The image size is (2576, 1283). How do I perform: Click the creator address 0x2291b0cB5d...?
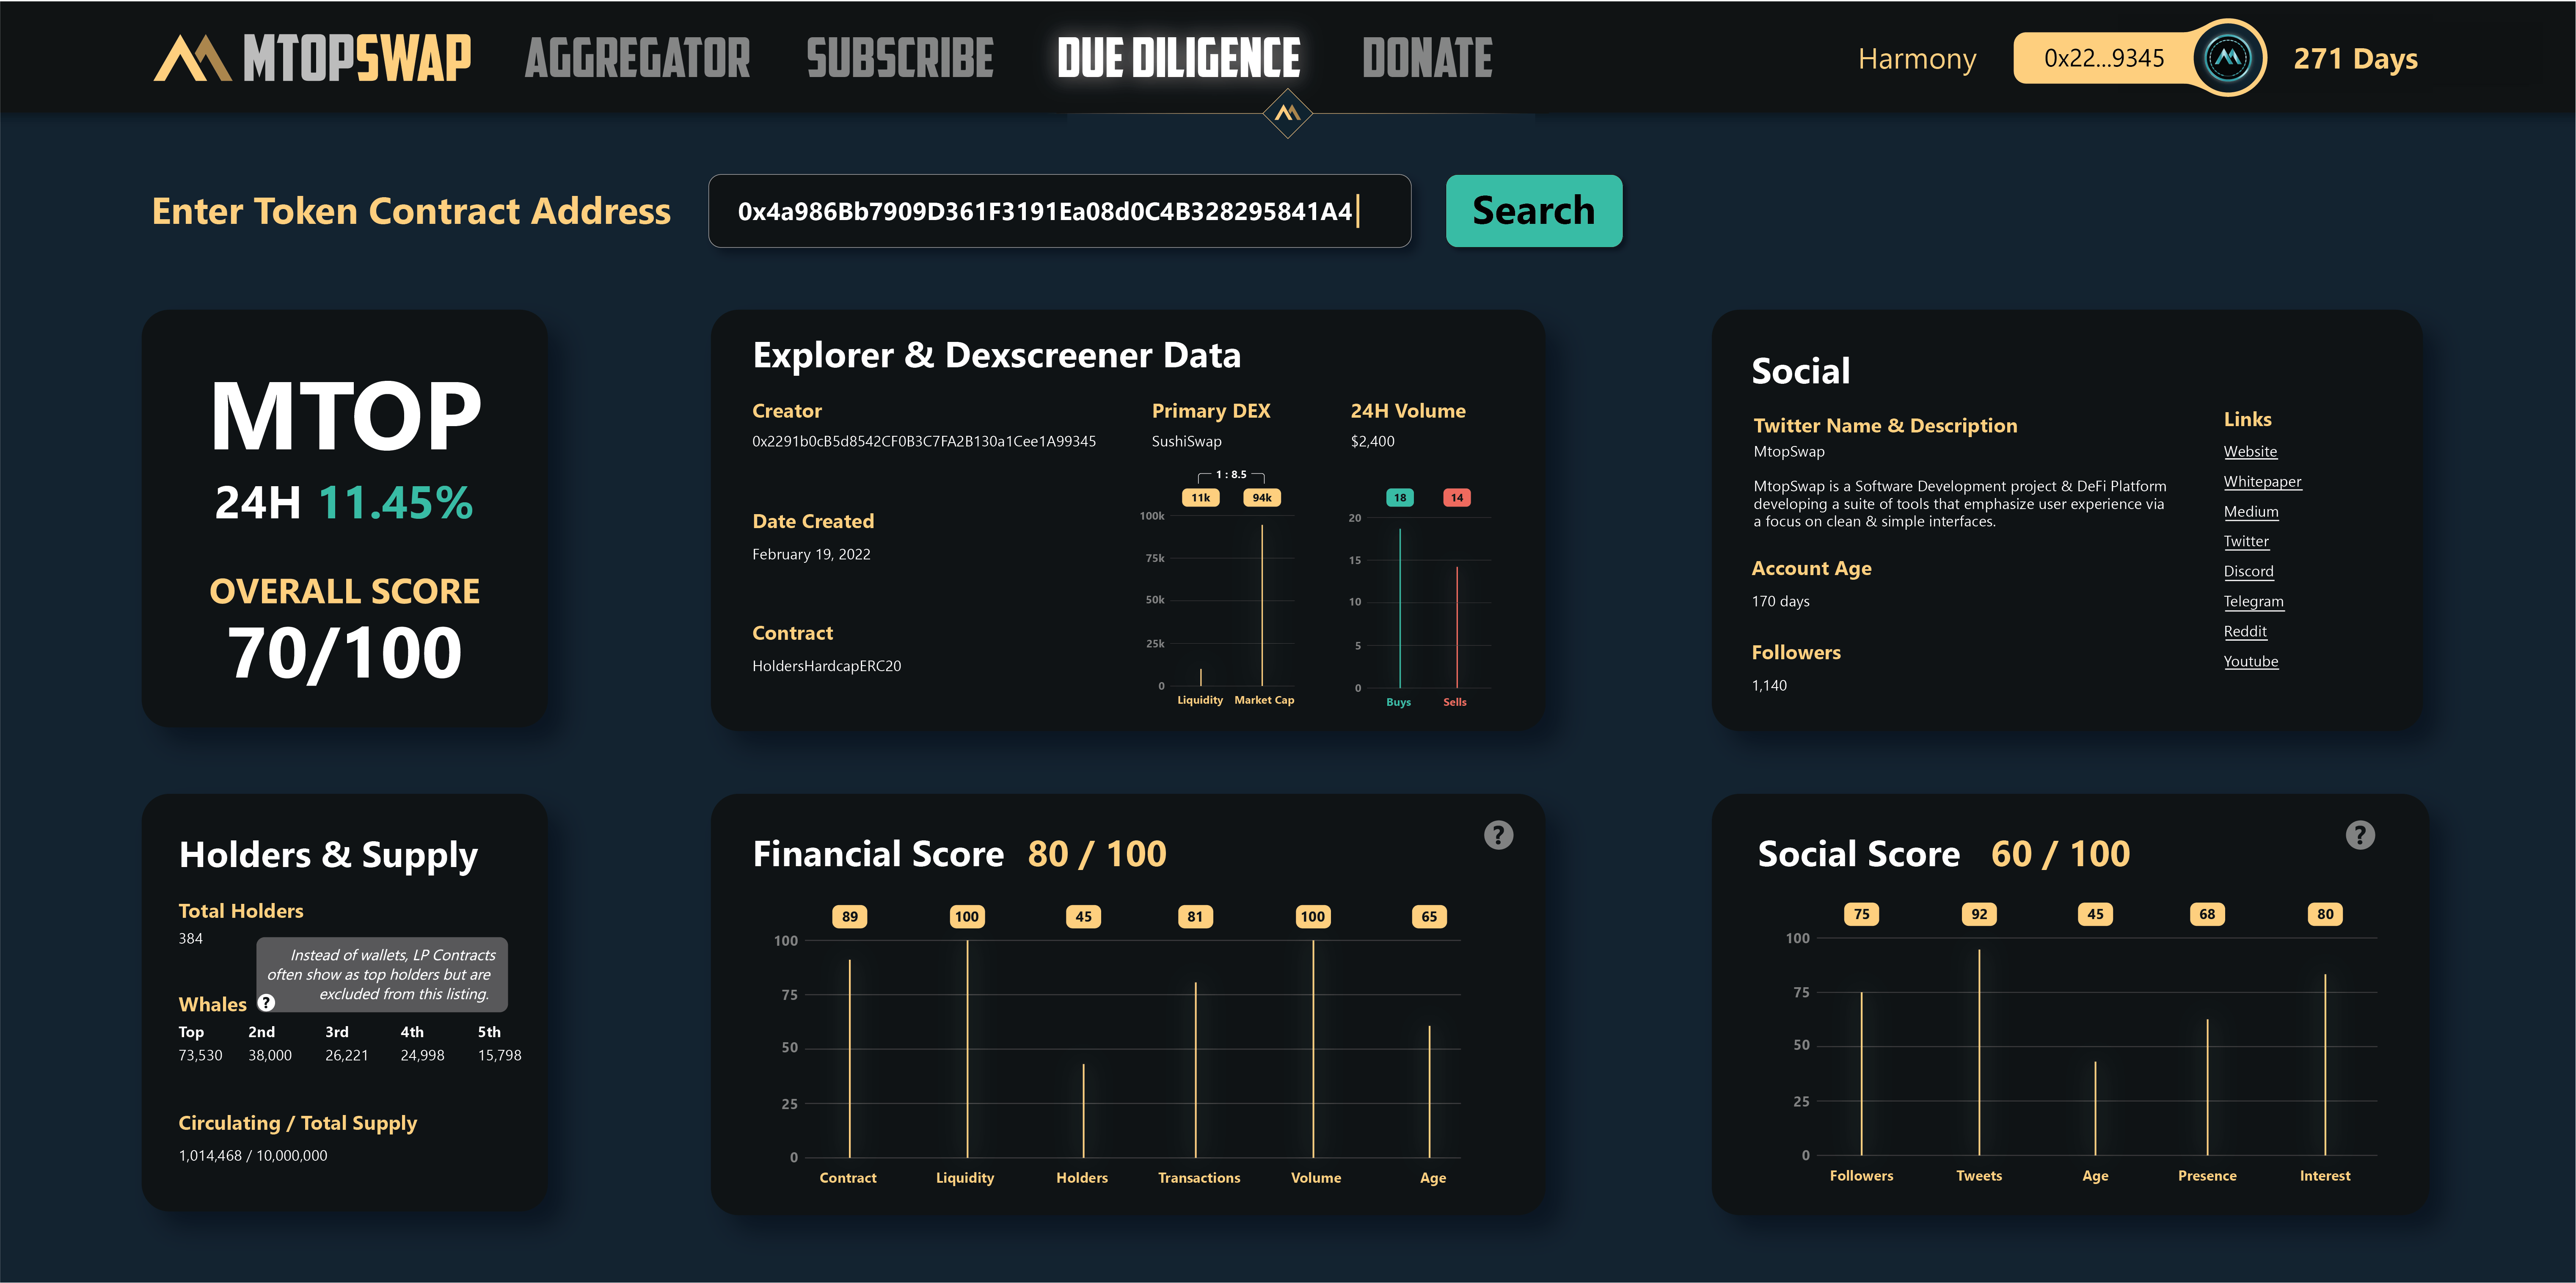coord(924,441)
